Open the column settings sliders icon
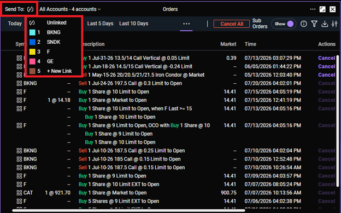The width and height of the screenshot is (341, 213). coord(334,24)
